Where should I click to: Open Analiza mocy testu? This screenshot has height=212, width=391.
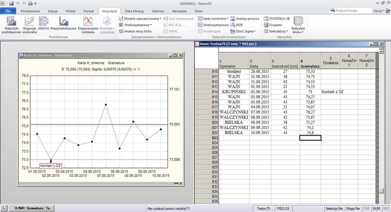(135, 31)
